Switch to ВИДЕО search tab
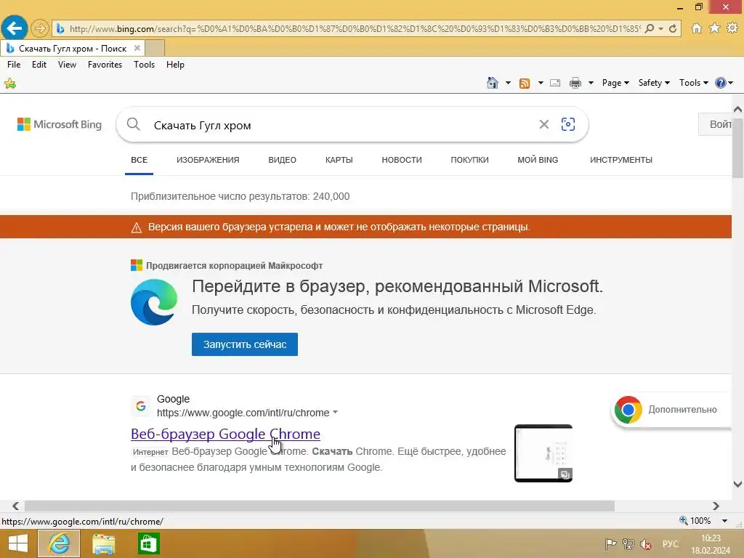The width and height of the screenshot is (744, 558). 283,160
